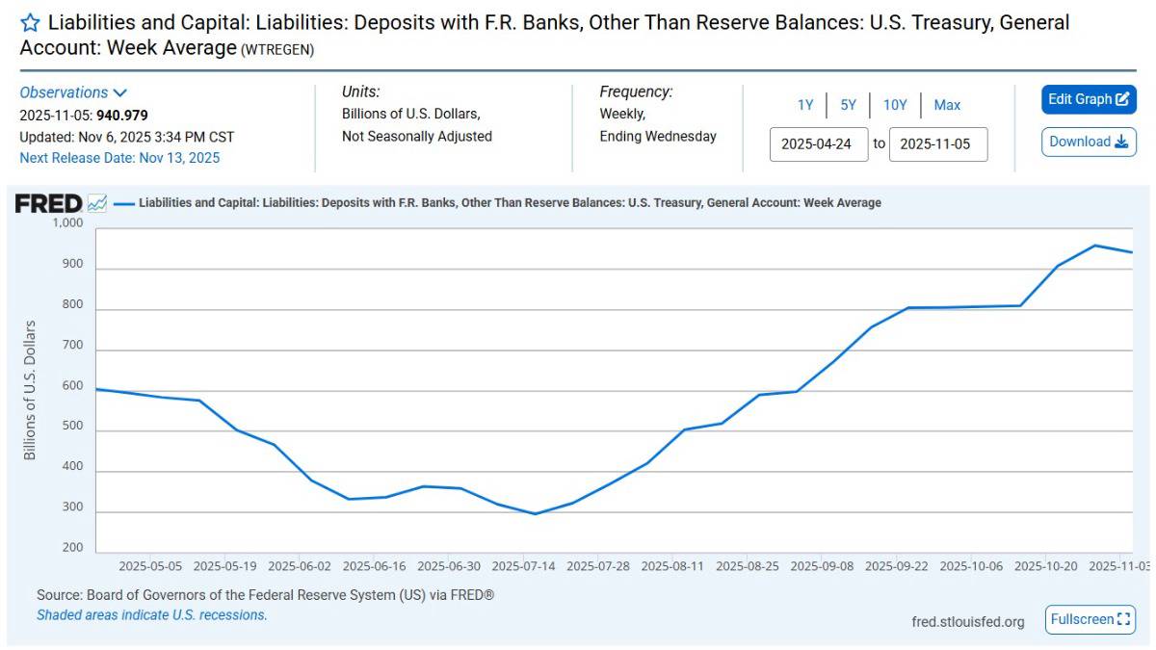Switch to 10Y time range
The height and width of the screenshot is (650, 1156).
[x=895, y=105]
